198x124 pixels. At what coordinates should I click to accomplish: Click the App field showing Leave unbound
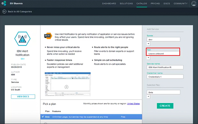pyautogui.click(x=163, y=54)
